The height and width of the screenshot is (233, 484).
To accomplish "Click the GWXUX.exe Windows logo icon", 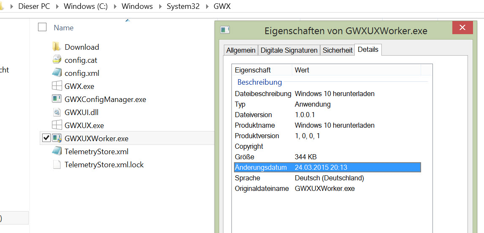I will (x=57, y=125).
